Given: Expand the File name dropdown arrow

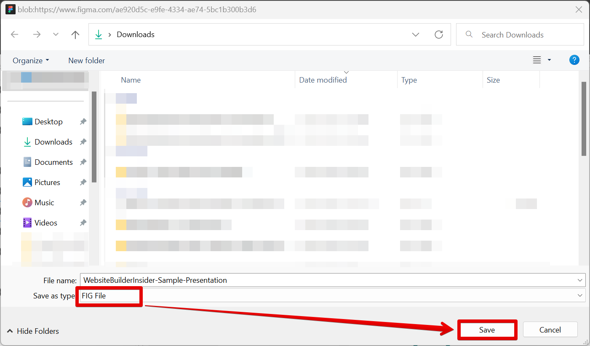Looking at the screenshot, I should tap(581, 280).
